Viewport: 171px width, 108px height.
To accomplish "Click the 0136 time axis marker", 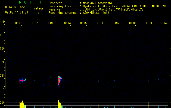I will (x=100, y=23).
